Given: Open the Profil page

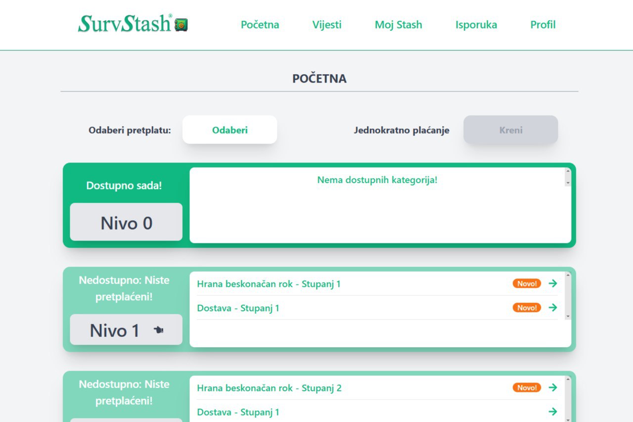Looking at the screenshot, I should (x=543, y=25).
